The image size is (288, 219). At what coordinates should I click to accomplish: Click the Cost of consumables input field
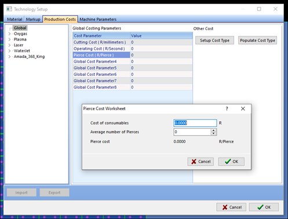[x=195, y=123]
